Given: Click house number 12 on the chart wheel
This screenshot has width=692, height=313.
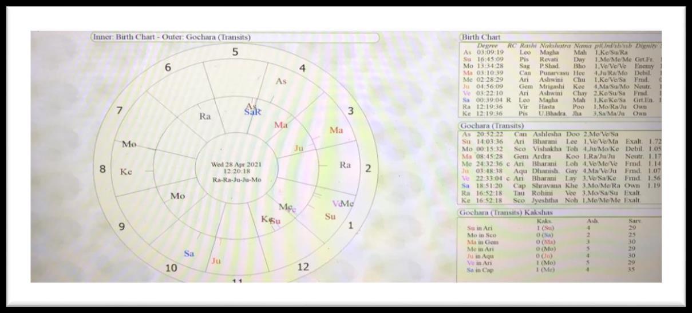Looking at the screenshot, I should click(x=303, y=267).
